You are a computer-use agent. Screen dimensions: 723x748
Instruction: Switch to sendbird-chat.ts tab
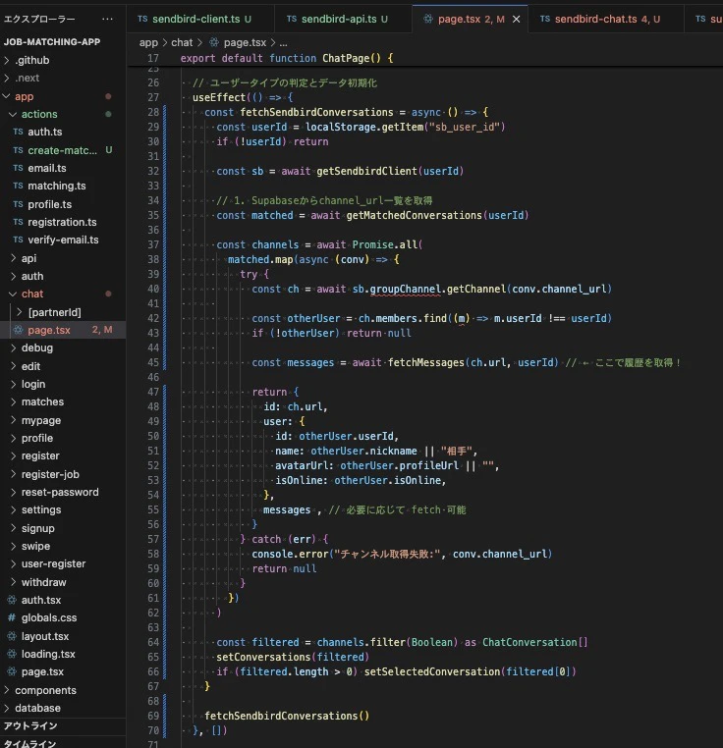[605, 19]
